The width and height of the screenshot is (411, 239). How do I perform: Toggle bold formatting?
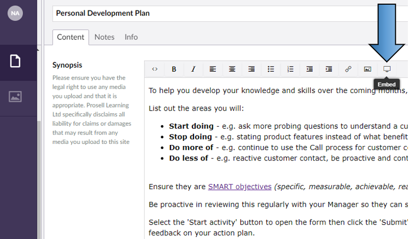coord(174,69)
